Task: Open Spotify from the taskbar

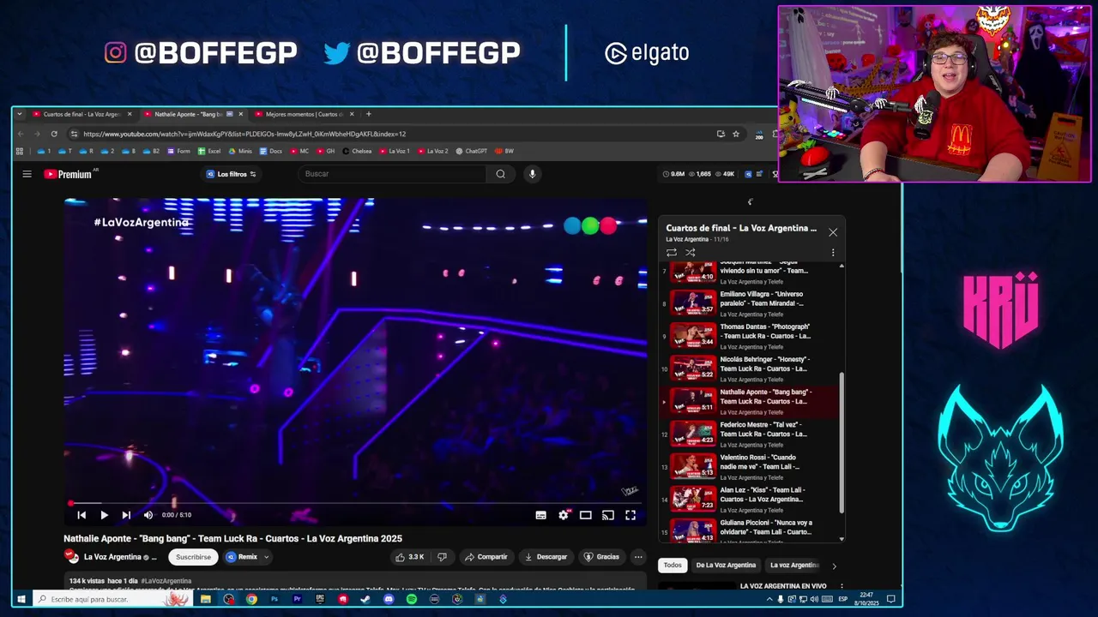Action: (x=412, y=599)
